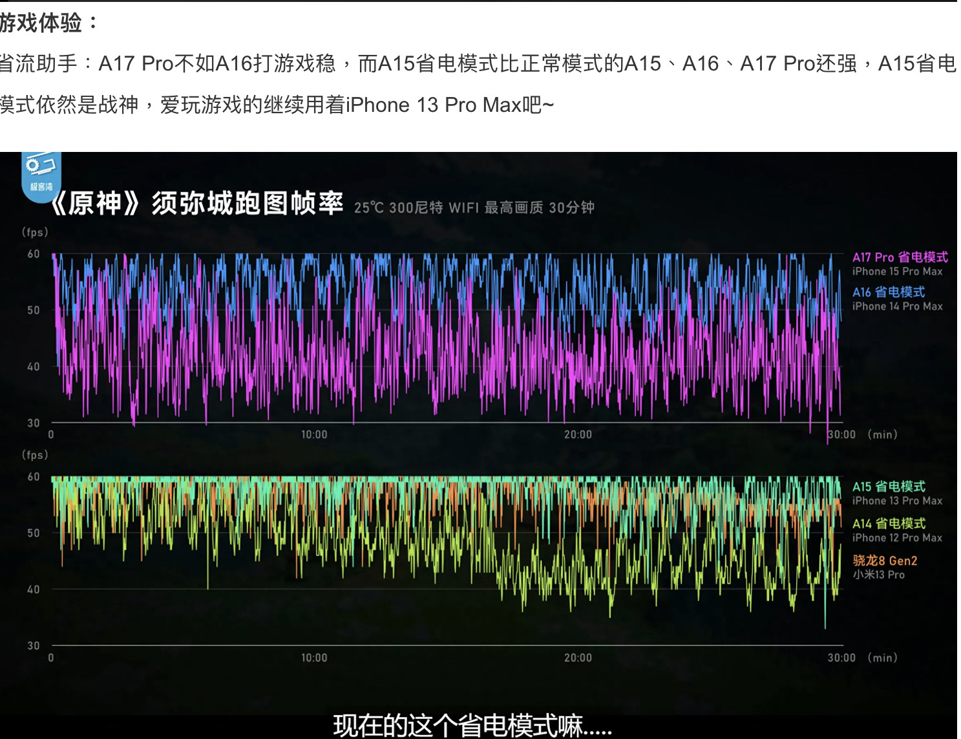Click legend label 小米13 Pro
The height and width of the screenshot is (739, 961).
[x=878, y=575]
